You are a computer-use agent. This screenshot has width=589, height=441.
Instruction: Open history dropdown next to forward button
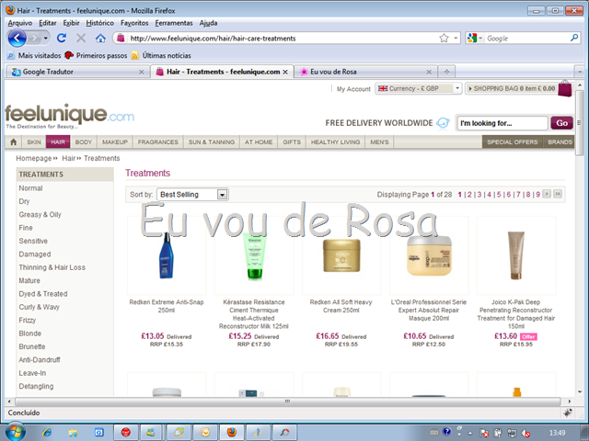point(45,38)
